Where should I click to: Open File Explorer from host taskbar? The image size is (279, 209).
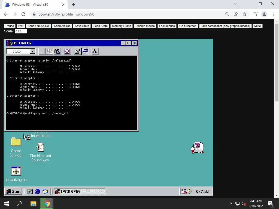point(33,204)
